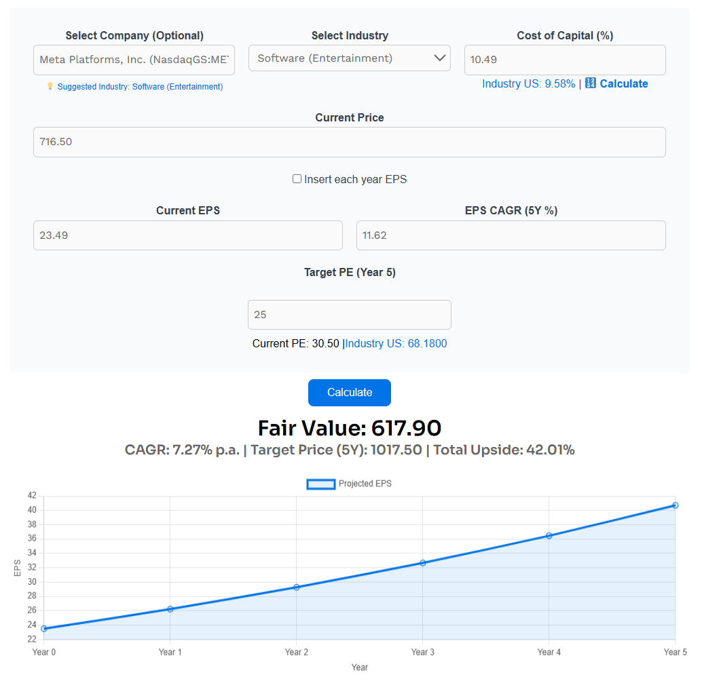Click the Year 0 data point on chart
The height and width of the screenshot is (698, 702).
point(44,629)
